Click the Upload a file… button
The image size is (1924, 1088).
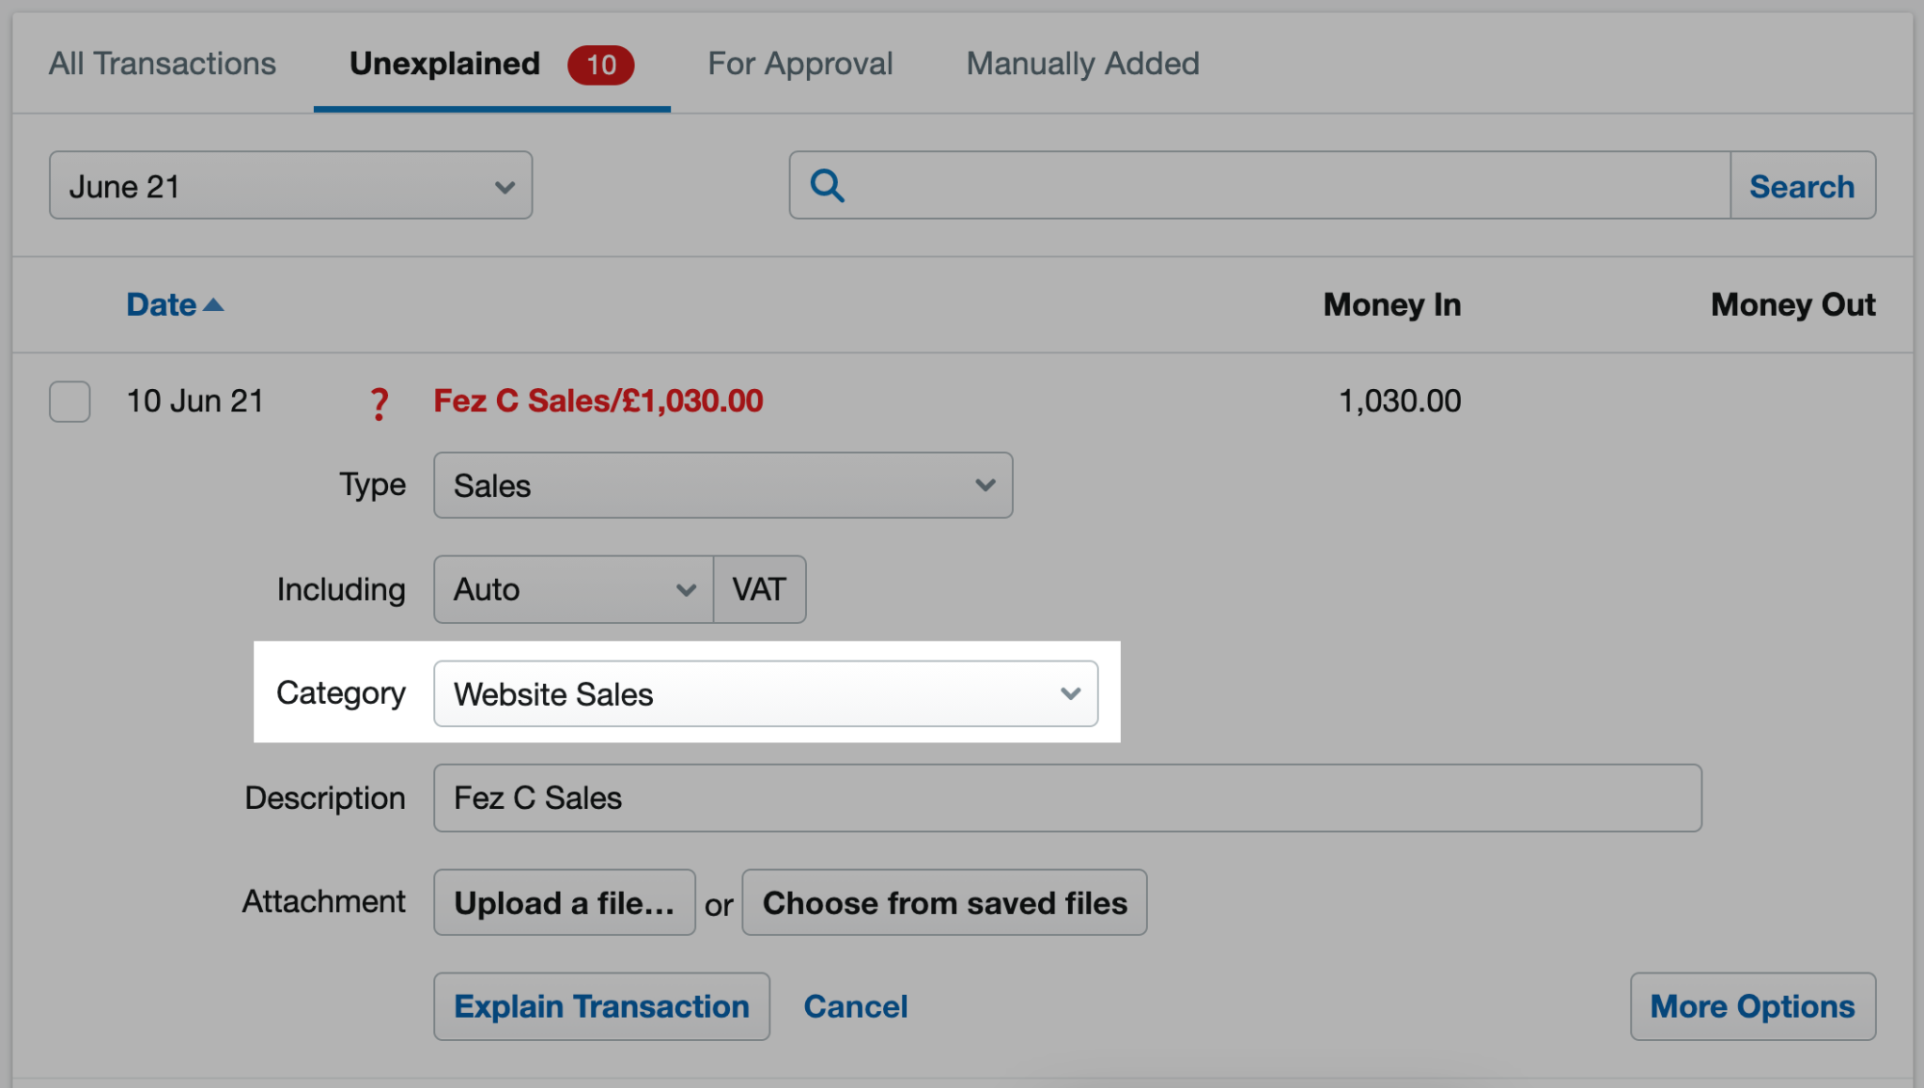[x=565, y=902]
